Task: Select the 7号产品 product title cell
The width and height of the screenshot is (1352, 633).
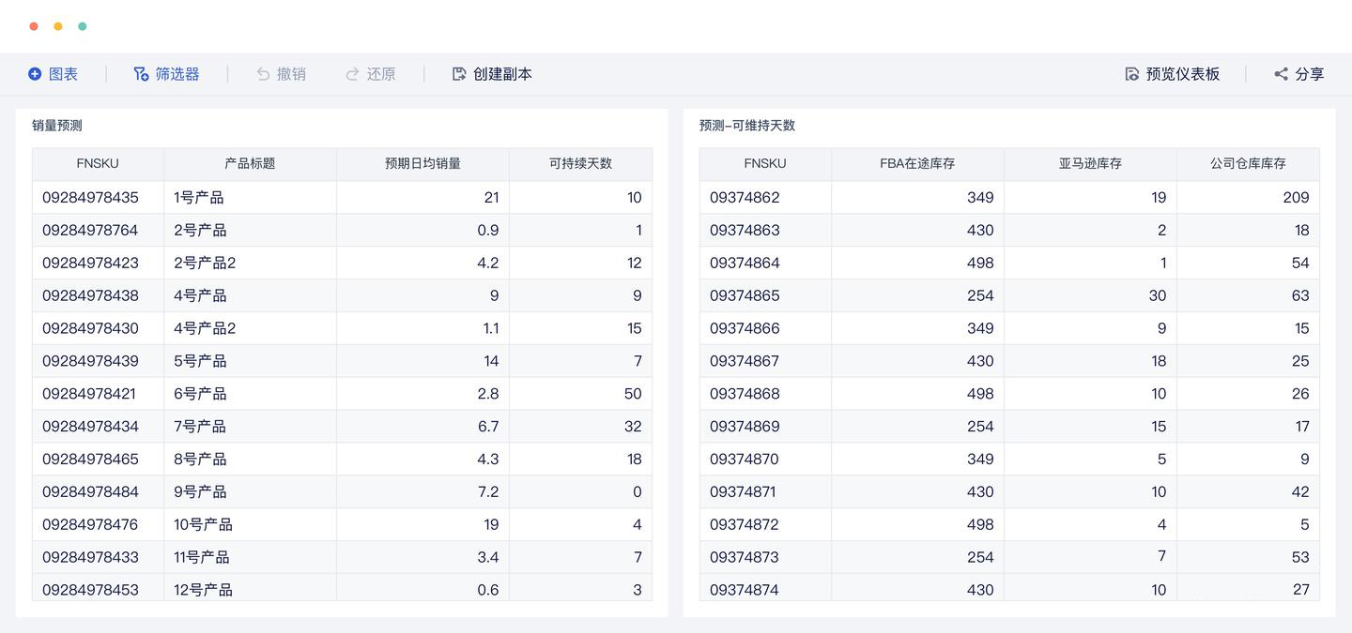Action: click(200, 427)
